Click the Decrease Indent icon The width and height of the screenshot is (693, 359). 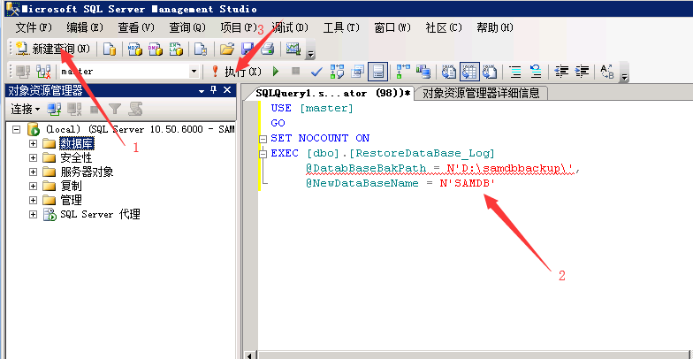pos(561,72)
